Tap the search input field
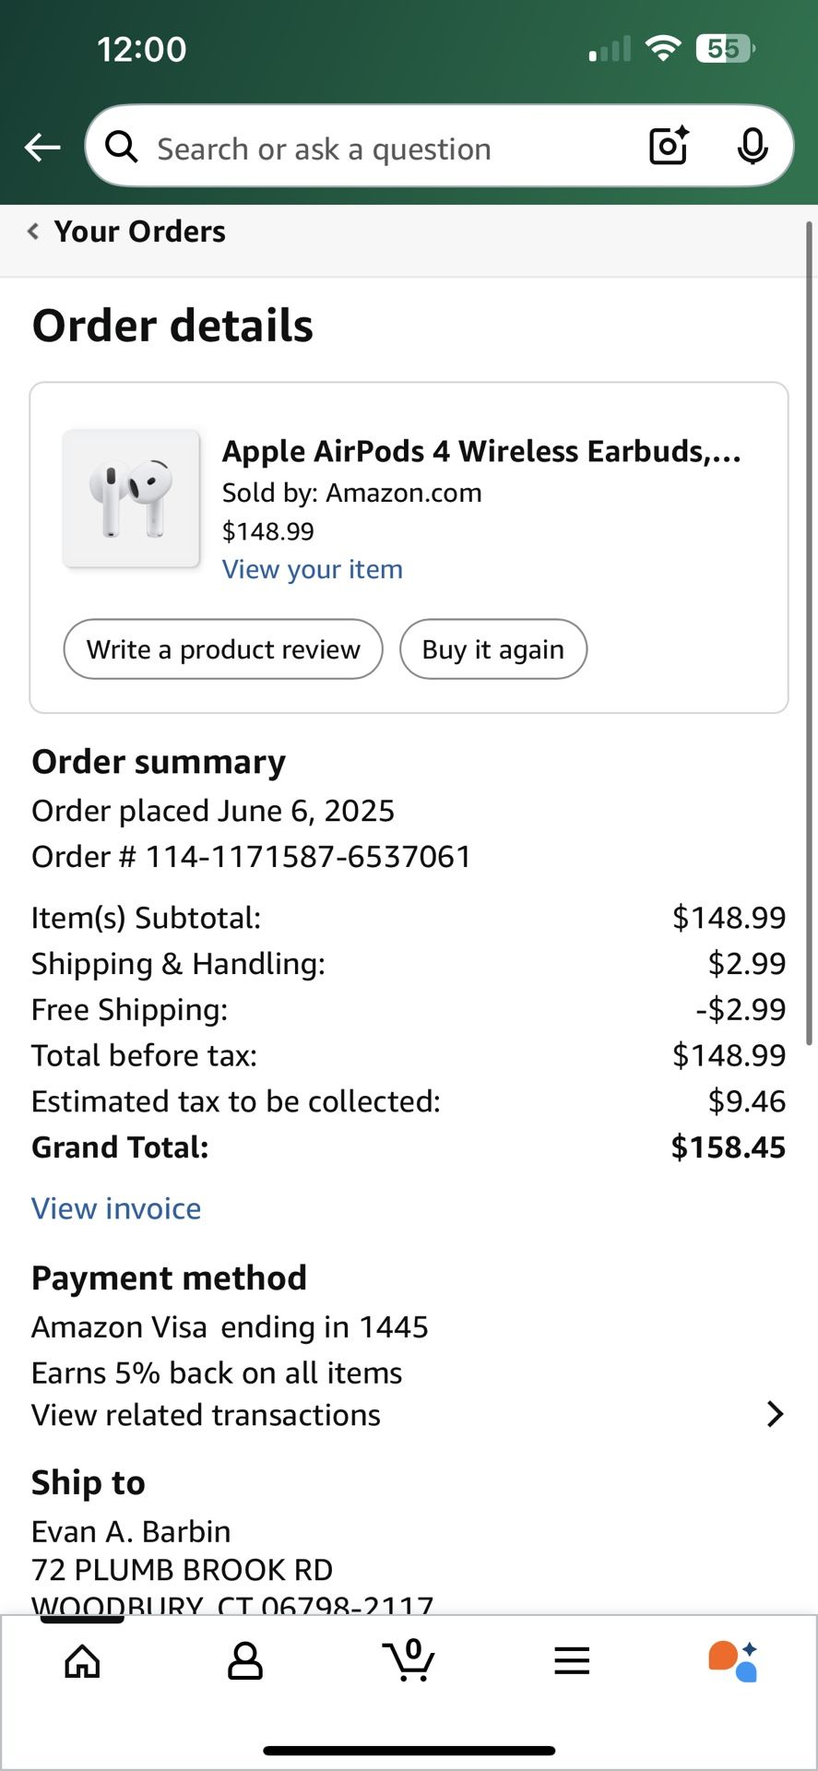 (369, 148)
